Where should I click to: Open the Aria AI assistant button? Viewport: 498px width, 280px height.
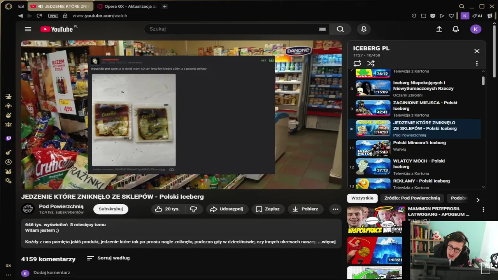point(477,16)
